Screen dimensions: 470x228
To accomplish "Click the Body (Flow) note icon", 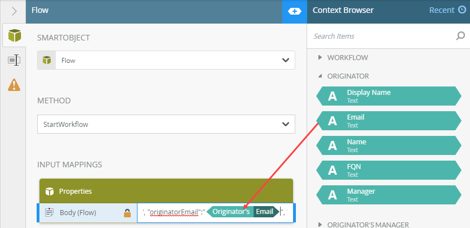I will pyautogui.click(x=49, y=212).
